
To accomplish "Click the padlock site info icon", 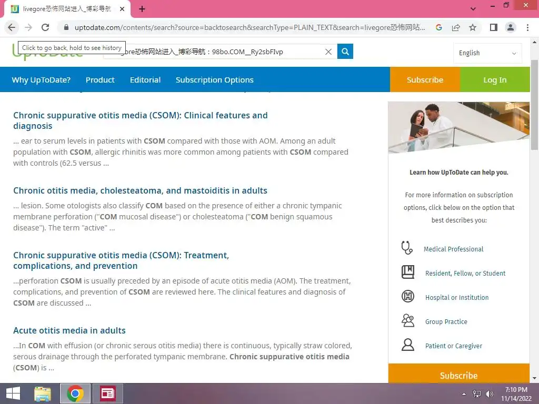I will click(66, 27).
